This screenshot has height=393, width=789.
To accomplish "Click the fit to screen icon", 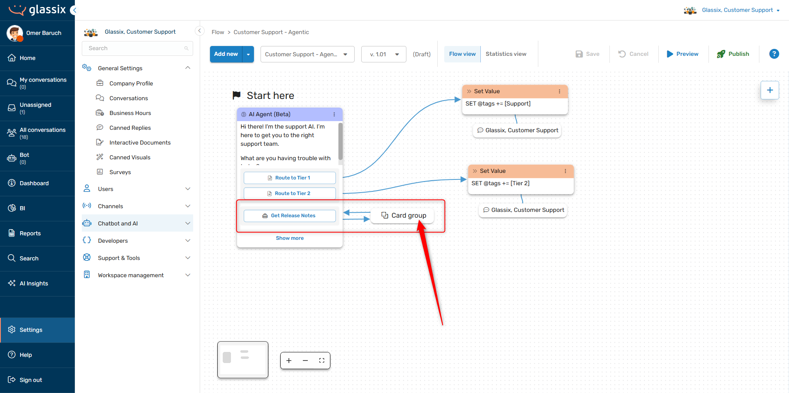I will (x=322, y=361).
